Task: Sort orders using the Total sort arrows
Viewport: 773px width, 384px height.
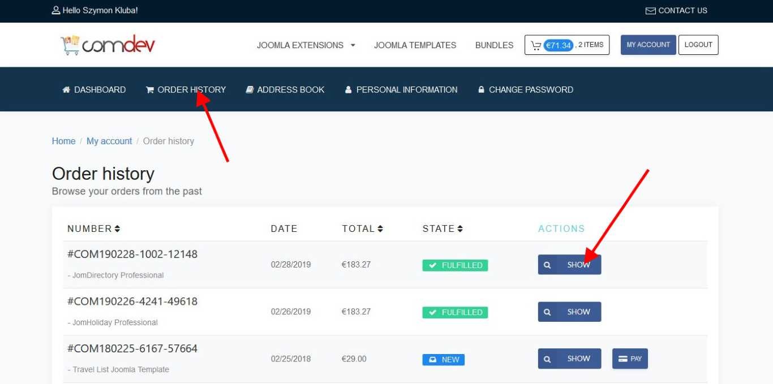Action: click(x=380, y=228)
